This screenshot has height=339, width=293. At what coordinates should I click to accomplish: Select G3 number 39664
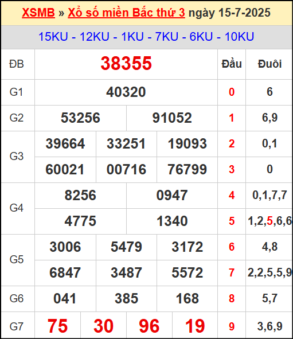65,144
